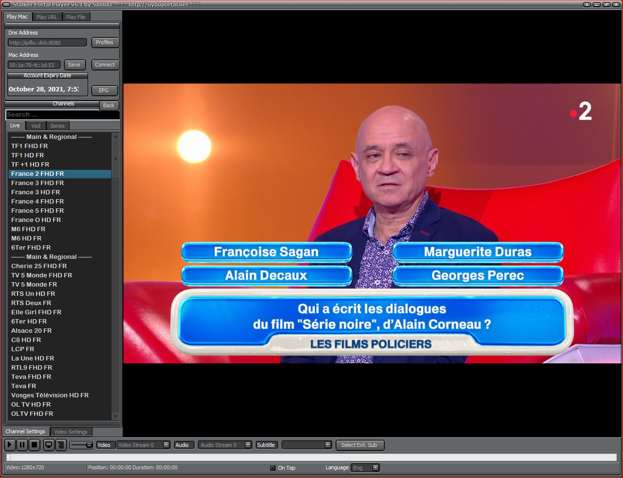Click the Subtitle label button
This screenshot has width=623, height=478.
coord(266,445)
